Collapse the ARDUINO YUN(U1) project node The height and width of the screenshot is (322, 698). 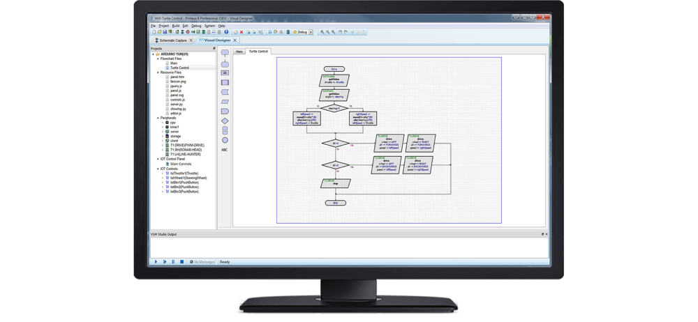153,54
